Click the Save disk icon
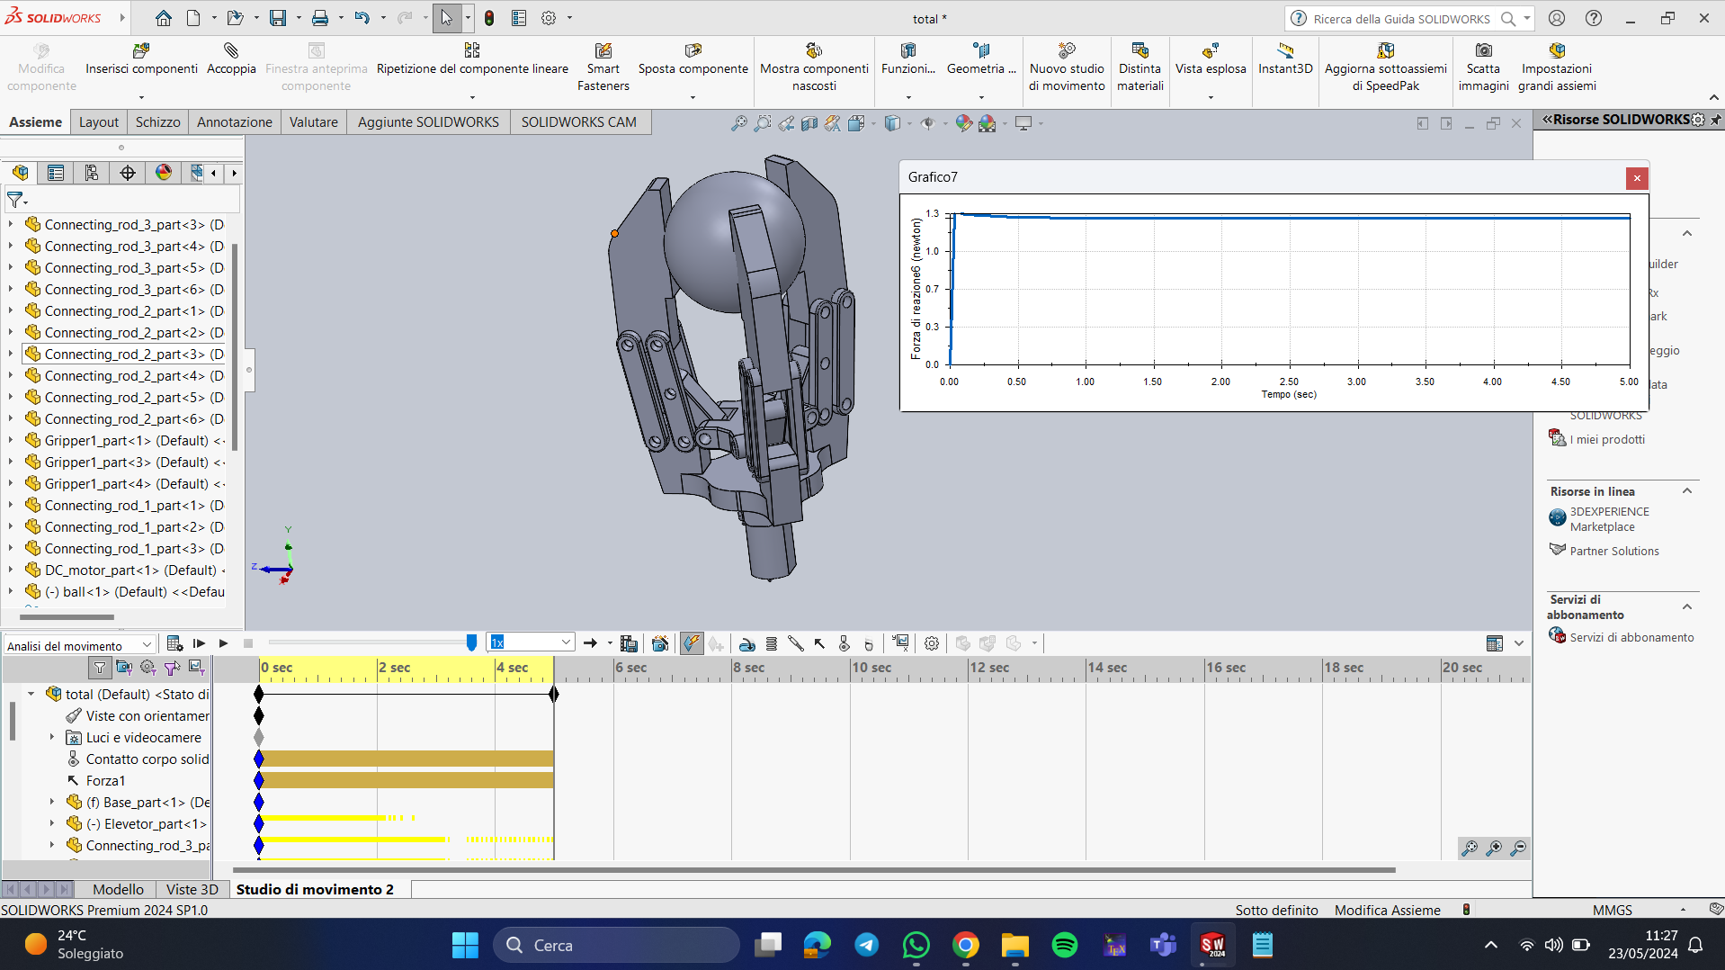Image resolution: width=1725 pixels, height=970 pixels. [278, 18]
